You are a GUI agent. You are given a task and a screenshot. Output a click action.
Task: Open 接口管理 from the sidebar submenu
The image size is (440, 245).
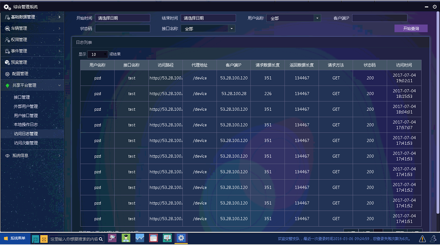point(22,97)
